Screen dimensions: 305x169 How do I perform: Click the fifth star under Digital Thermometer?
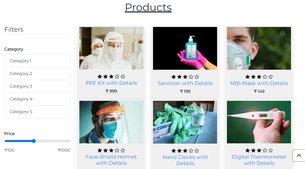pos(271,150)
